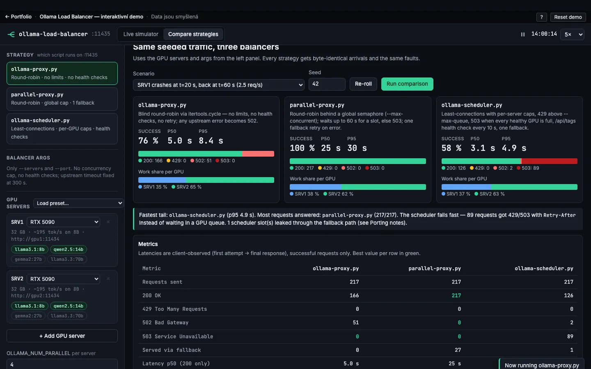
Task: Click the "Requests sent" row label
Action: click(163, 282)
